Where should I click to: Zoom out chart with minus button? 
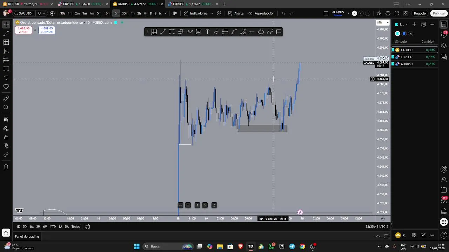(180, 205)
